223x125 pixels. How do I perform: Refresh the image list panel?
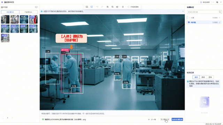36,7
